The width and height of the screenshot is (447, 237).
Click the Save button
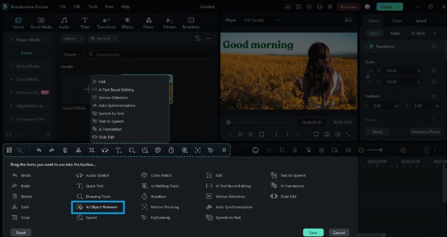[x=313, y=233]
